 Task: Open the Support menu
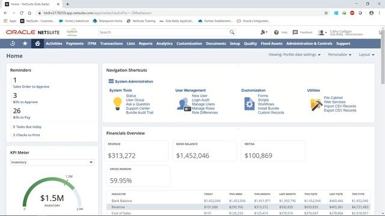click(x=343, y=43)
